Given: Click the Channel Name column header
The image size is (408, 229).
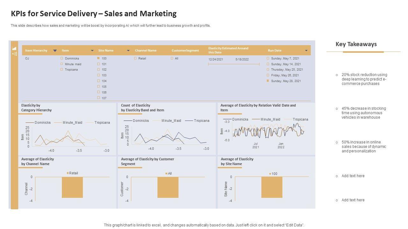Looking at the screenshot, I should coord(146,51).
